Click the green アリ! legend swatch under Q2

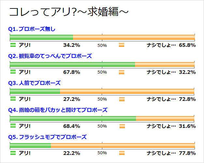[x=13, y=72]
